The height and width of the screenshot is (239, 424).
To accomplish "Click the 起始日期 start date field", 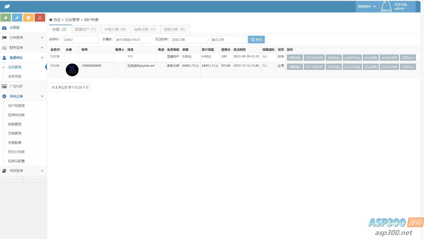I will (189, 40).
